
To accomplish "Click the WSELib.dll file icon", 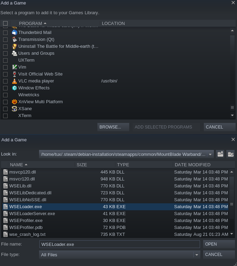I will tap(6, 186).
